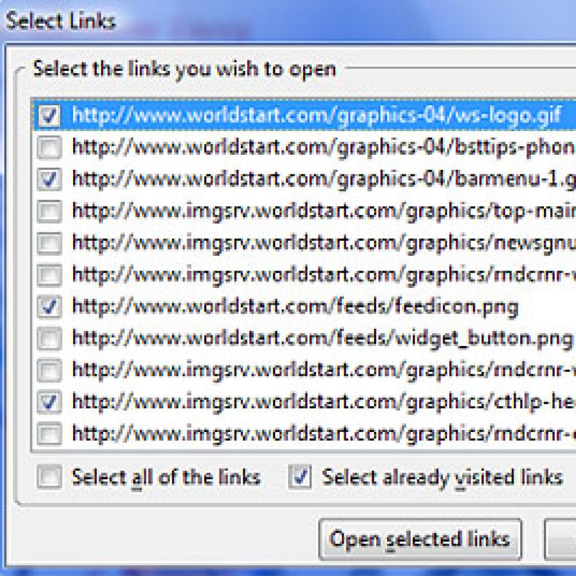Select the feeds/feedicon.png URL text
This screenshot has width=576, height=576.
[295, 307]
